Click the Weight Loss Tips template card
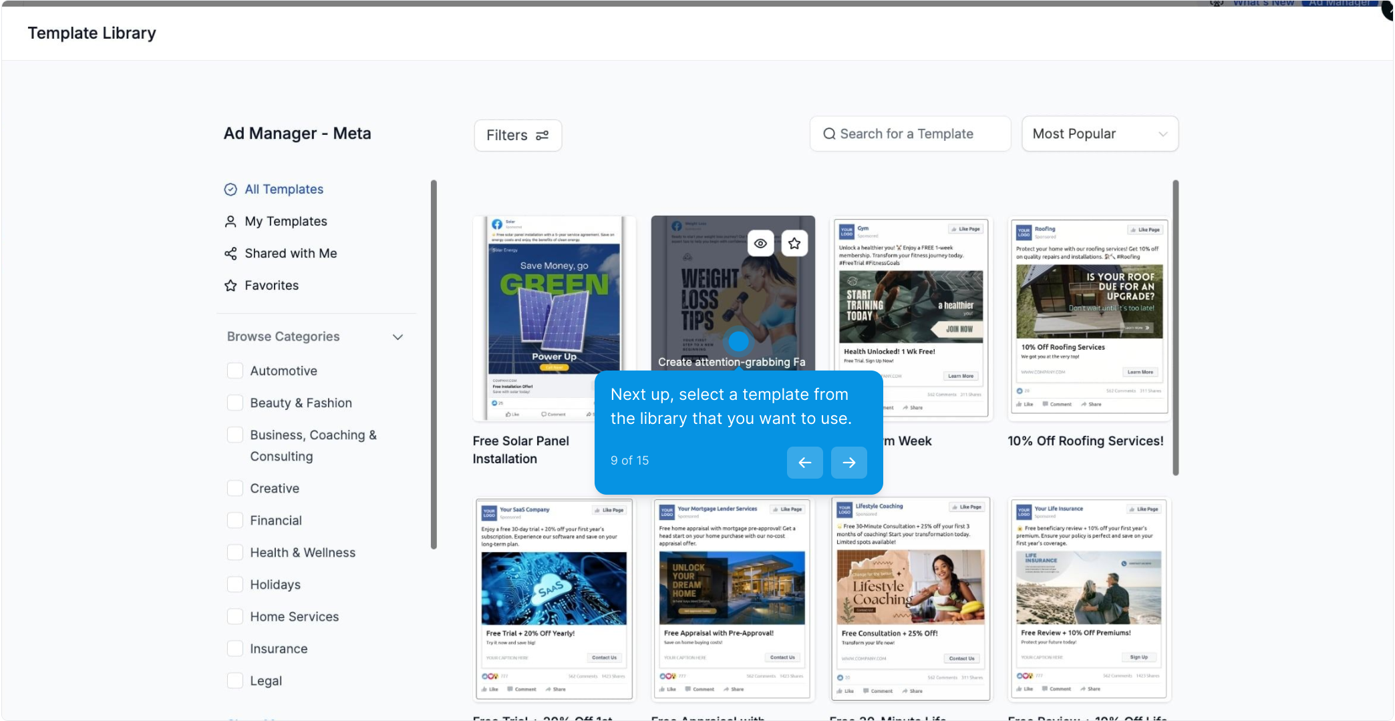Screen dimensions: 1395x721 pos(732,294)
